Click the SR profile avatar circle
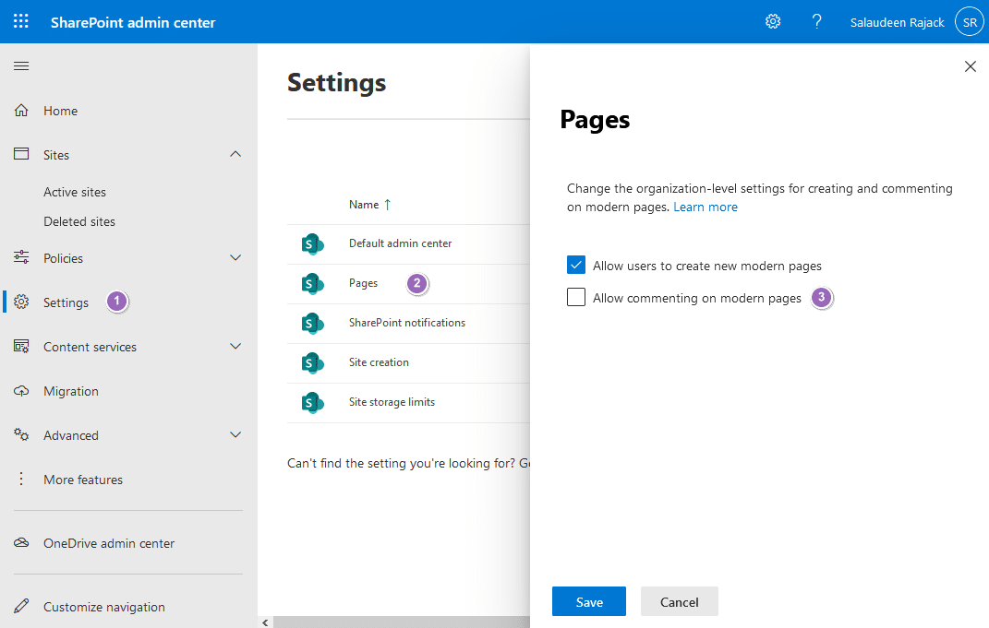 (969, 20)
